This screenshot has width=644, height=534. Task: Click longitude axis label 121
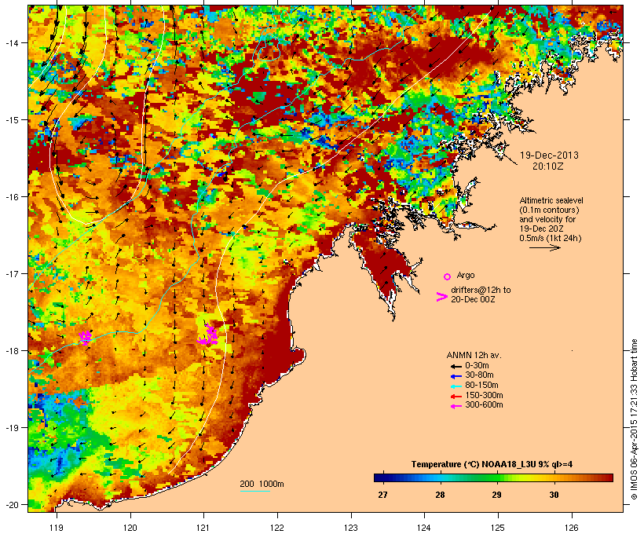(x=203, y=528)
